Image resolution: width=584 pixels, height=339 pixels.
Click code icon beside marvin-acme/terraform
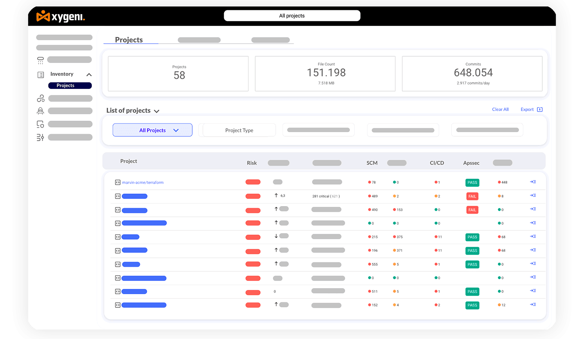(118, 183)
